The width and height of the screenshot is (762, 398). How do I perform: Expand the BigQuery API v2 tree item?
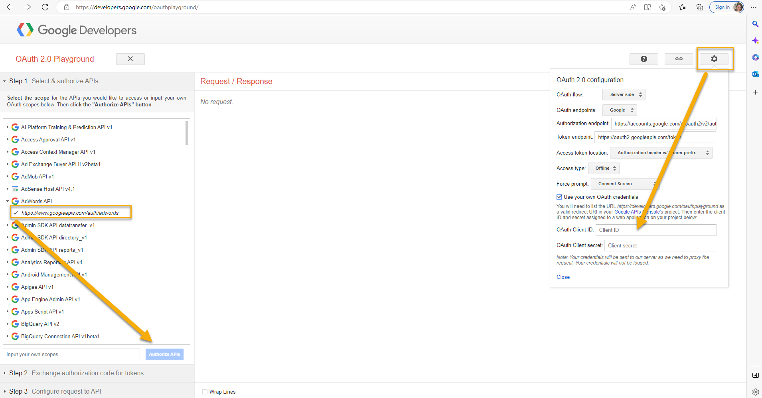[8, 324]
